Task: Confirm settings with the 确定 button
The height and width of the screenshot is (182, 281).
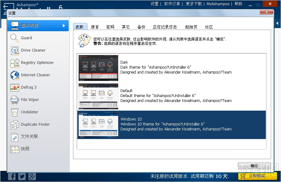Action: click(254, 166)
